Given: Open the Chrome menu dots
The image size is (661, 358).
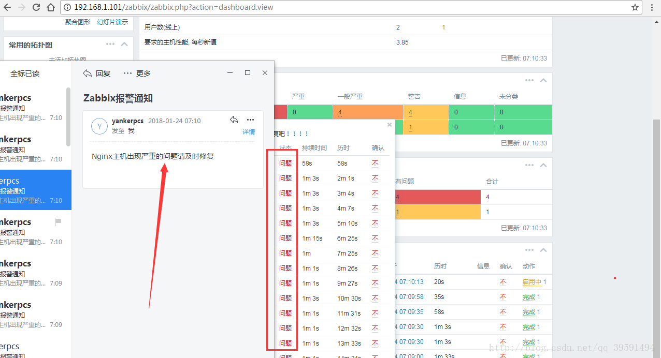Looking at the screenshot, I should 652,7.
